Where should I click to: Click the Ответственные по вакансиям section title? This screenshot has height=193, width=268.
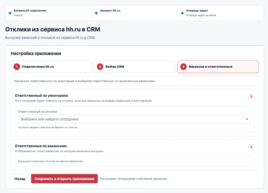pyautogui.click(x=41, y=146)
